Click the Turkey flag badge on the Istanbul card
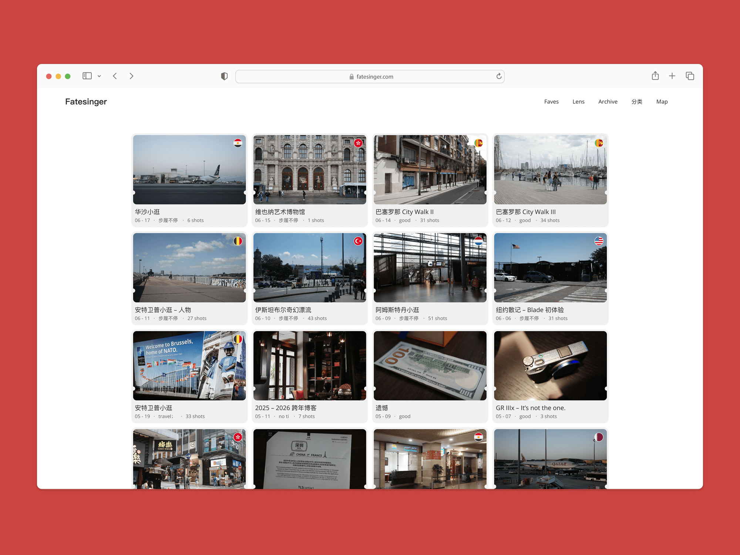 pyautogui.click(x=358, y=241)
